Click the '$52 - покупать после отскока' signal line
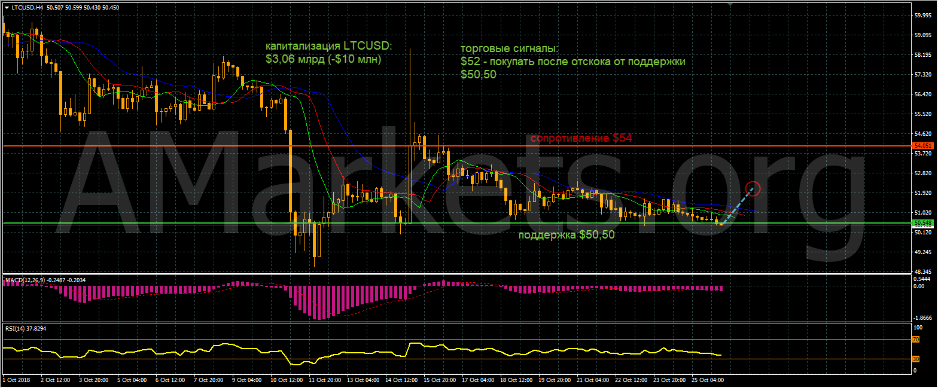938x388 pixels. 573,62
